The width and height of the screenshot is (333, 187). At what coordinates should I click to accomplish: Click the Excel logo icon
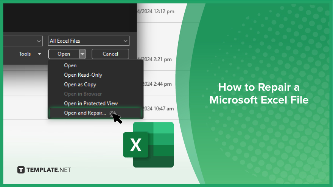[x=148, y=145]
